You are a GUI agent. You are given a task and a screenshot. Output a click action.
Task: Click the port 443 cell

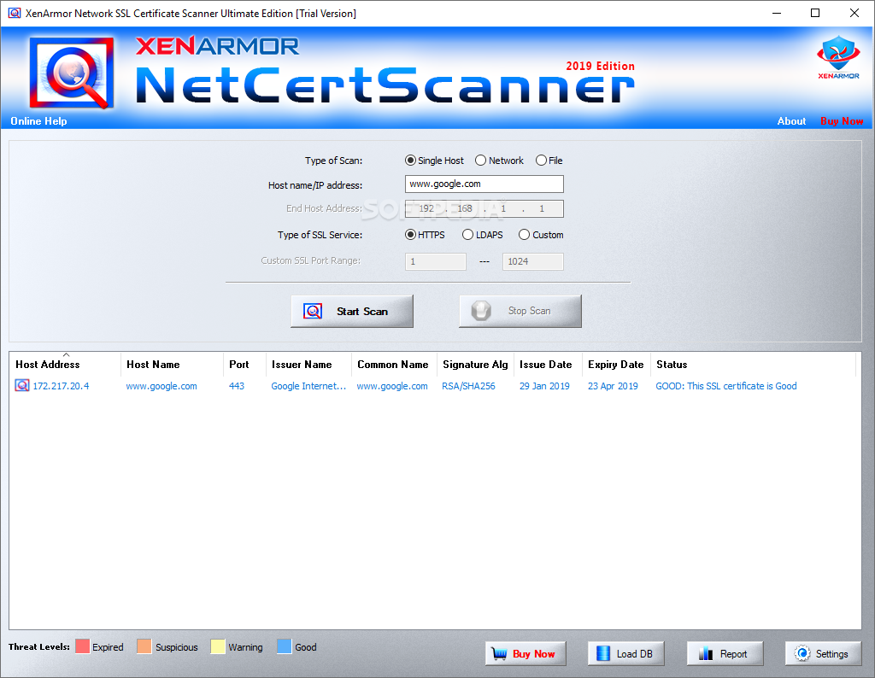click(237, 386)
